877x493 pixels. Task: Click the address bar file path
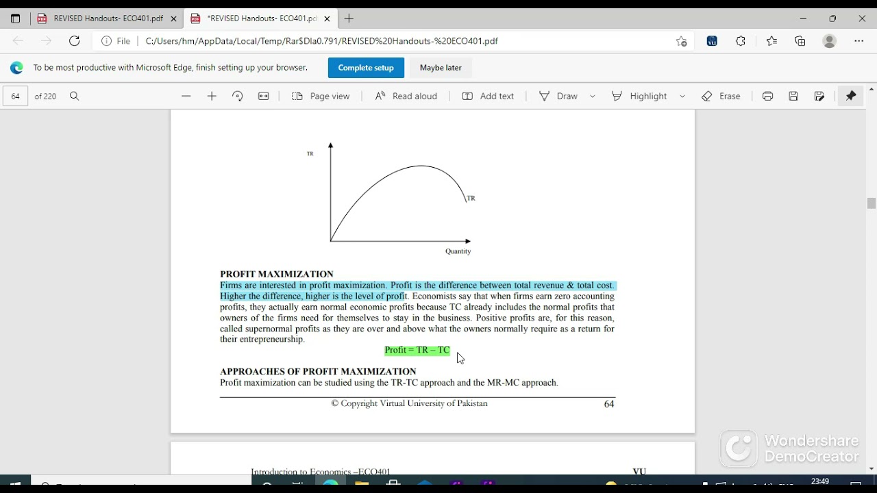click(x=321, y=41)
